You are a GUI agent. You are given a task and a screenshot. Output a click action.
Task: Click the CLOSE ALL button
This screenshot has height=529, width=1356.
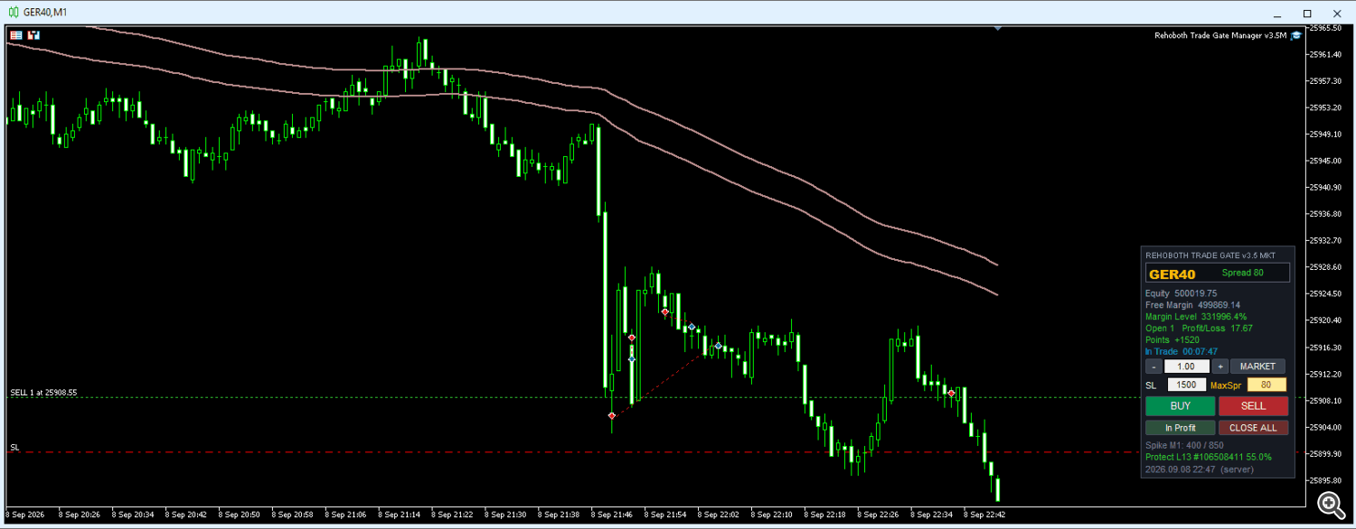(1253, 428)
